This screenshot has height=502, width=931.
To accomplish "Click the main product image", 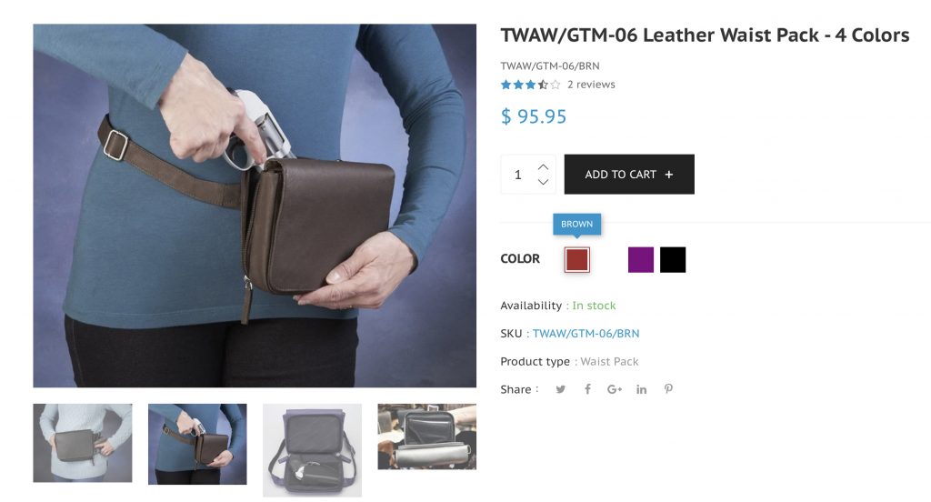I will pyautogui.click(x=255, y=206).
